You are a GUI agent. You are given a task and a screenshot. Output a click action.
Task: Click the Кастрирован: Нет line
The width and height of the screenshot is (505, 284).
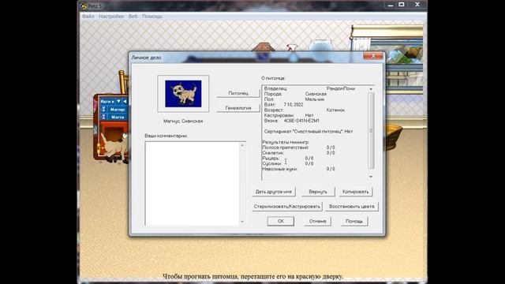coord(289,115)
